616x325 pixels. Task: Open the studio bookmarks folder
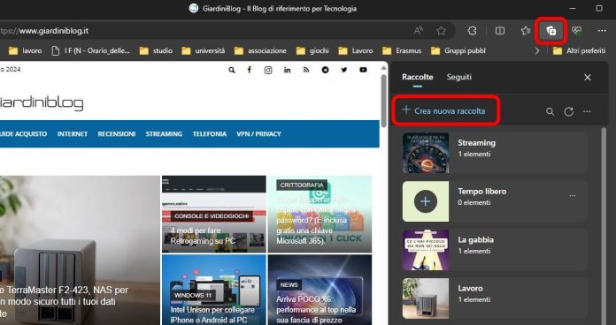point(156,50)
